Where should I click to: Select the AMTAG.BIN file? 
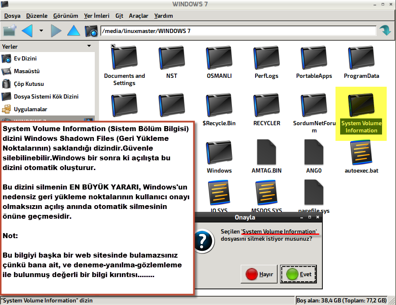[x=267, y=157]
